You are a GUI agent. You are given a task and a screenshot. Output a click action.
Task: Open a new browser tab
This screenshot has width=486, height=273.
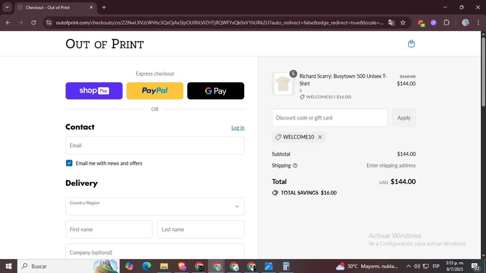point(104,7)
